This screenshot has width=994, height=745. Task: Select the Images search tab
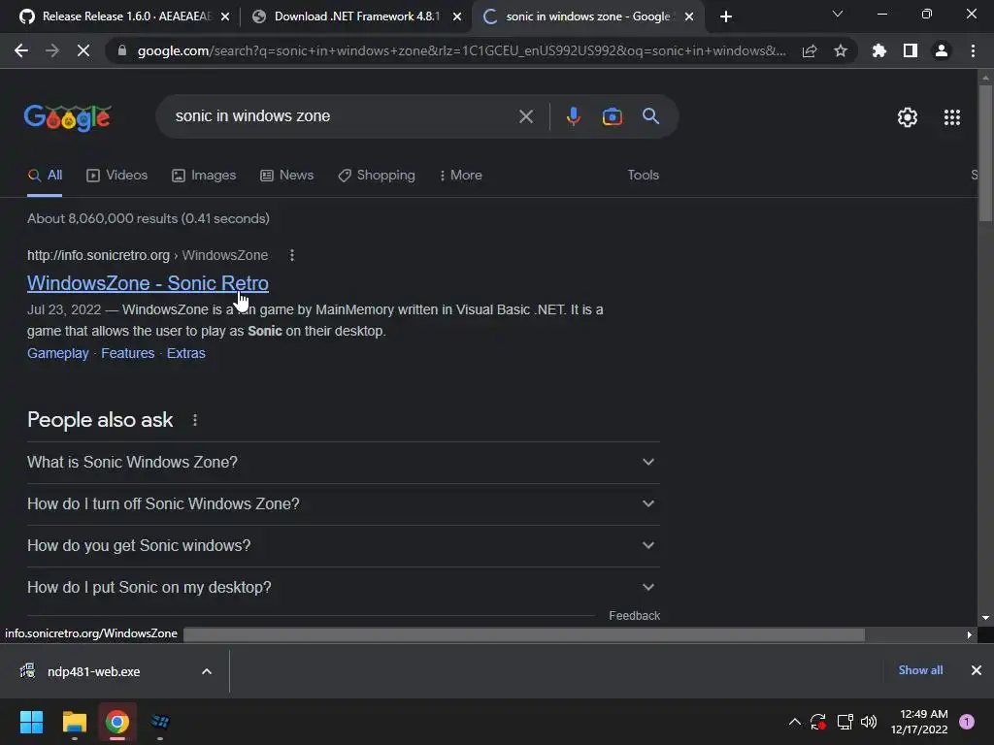tap(204, 176)
